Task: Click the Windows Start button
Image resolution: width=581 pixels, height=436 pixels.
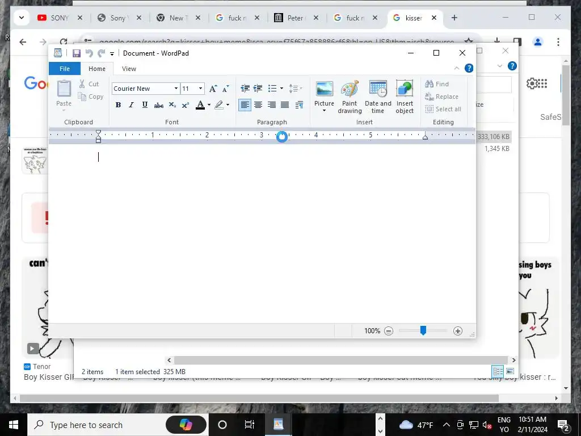Action: click(14, 425)
